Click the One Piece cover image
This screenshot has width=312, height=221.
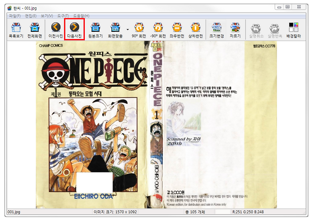pyautogui.click(x=156, y=125)
